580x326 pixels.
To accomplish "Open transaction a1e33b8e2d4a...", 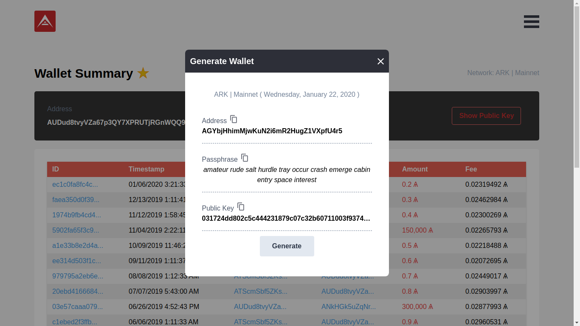I will pyautogui.click(x=78, y=246).
